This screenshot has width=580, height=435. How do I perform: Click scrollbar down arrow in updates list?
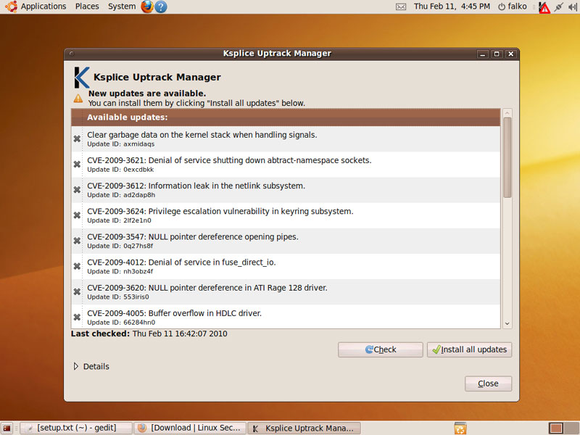point(507,323)
